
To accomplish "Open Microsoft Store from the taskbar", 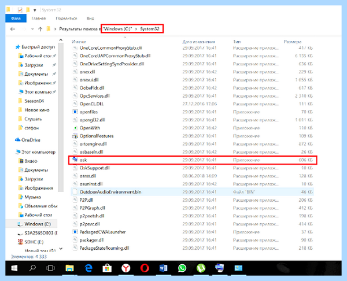I will [x=107, y=268].
